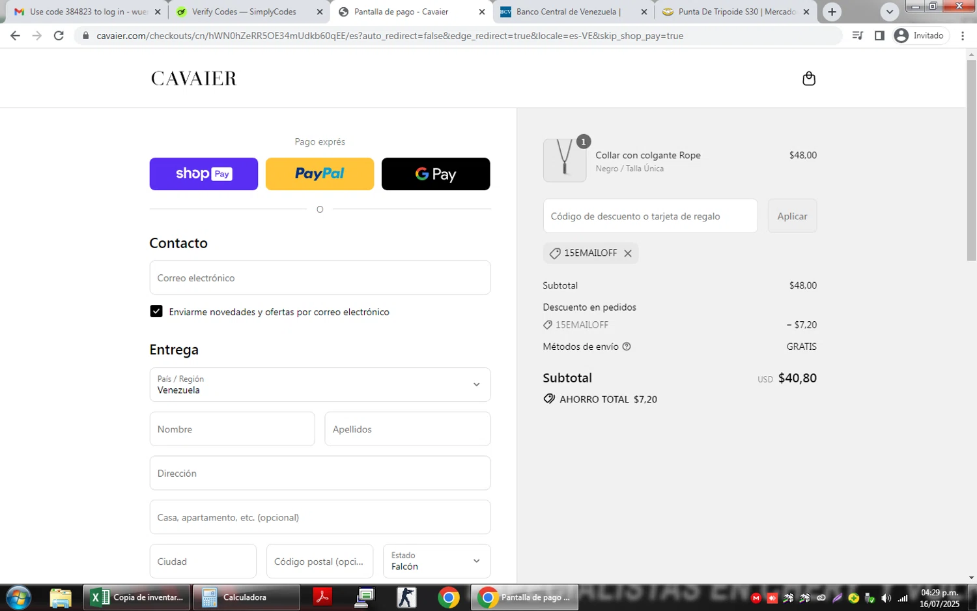The image size is (977, 611).
Task: Open Adobe Reader from the taskbar
Action: [322, 597]
